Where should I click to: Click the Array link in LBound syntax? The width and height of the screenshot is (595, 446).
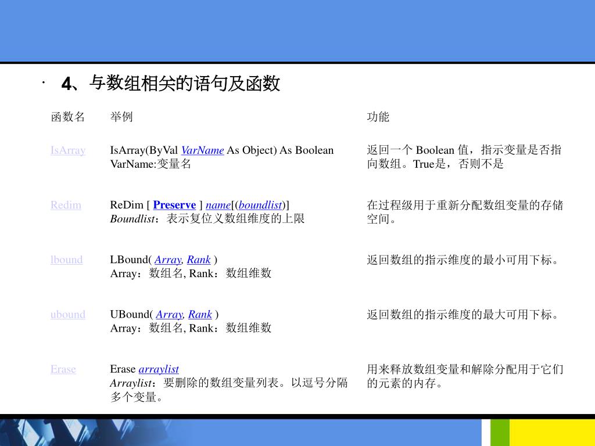(x=168, y=260)
